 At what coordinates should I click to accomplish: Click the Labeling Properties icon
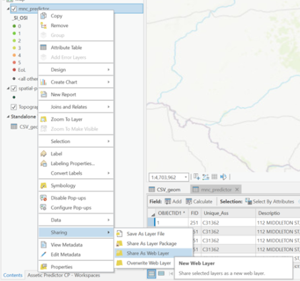(x=44, y=163)
